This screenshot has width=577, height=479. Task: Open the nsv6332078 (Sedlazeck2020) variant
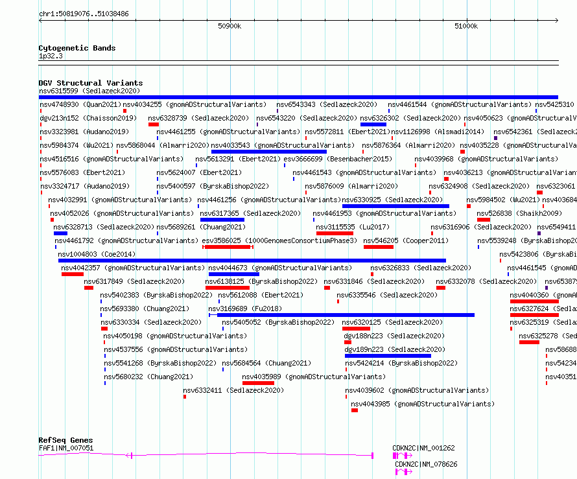[x=486, y=281]
